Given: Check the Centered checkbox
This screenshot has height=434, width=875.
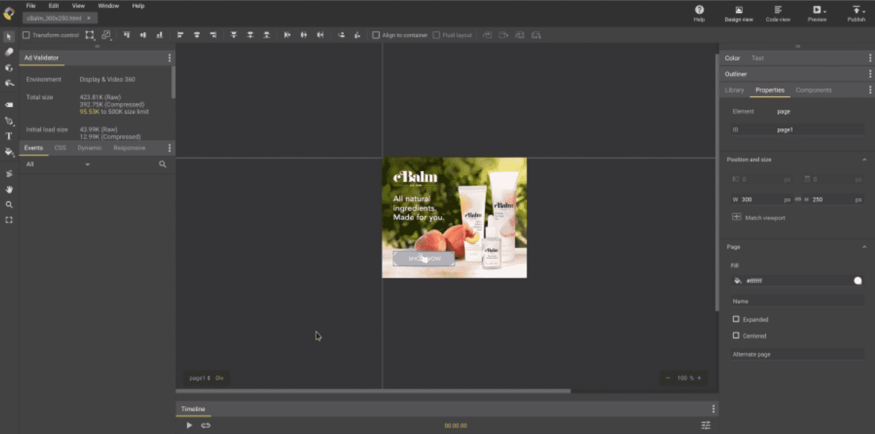Looking at the screenshot, I should (x=736, y=336).
